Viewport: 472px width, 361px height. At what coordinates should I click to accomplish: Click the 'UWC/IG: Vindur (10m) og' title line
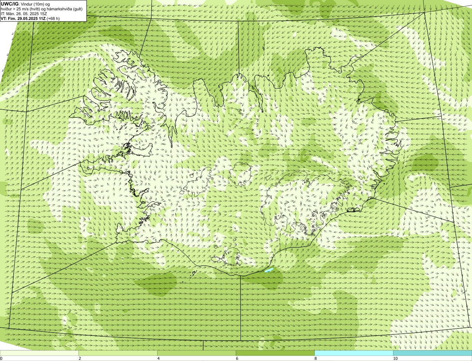(25, 4)
